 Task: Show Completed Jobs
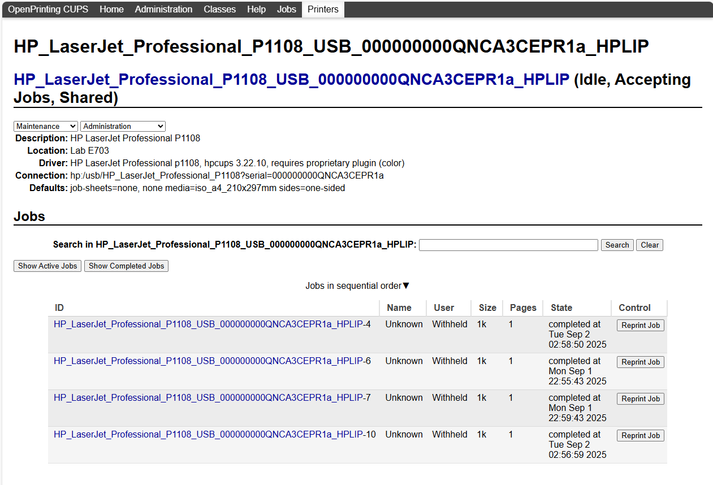pyautogui.click(x=126, y=266)
